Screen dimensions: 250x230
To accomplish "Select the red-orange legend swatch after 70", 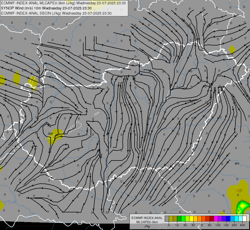I will pyautogui.click(x=204, y=218).
